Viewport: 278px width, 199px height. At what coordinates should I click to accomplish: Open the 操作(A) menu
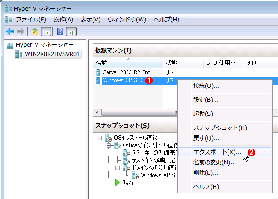pos(64,20)
